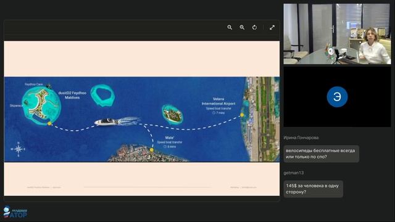The width and height of the screenshot is (395, 222).
Task: Click the Shipwreck label on map
Action: tap(16, 105)
